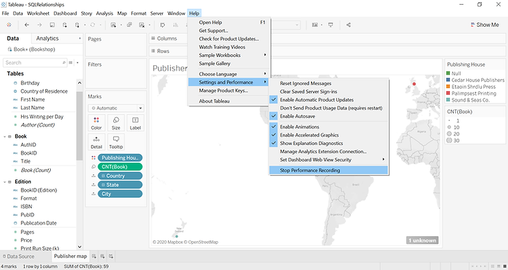Switch to the Analytics tab
508x270 pixels.
click(x=47, y=38)
